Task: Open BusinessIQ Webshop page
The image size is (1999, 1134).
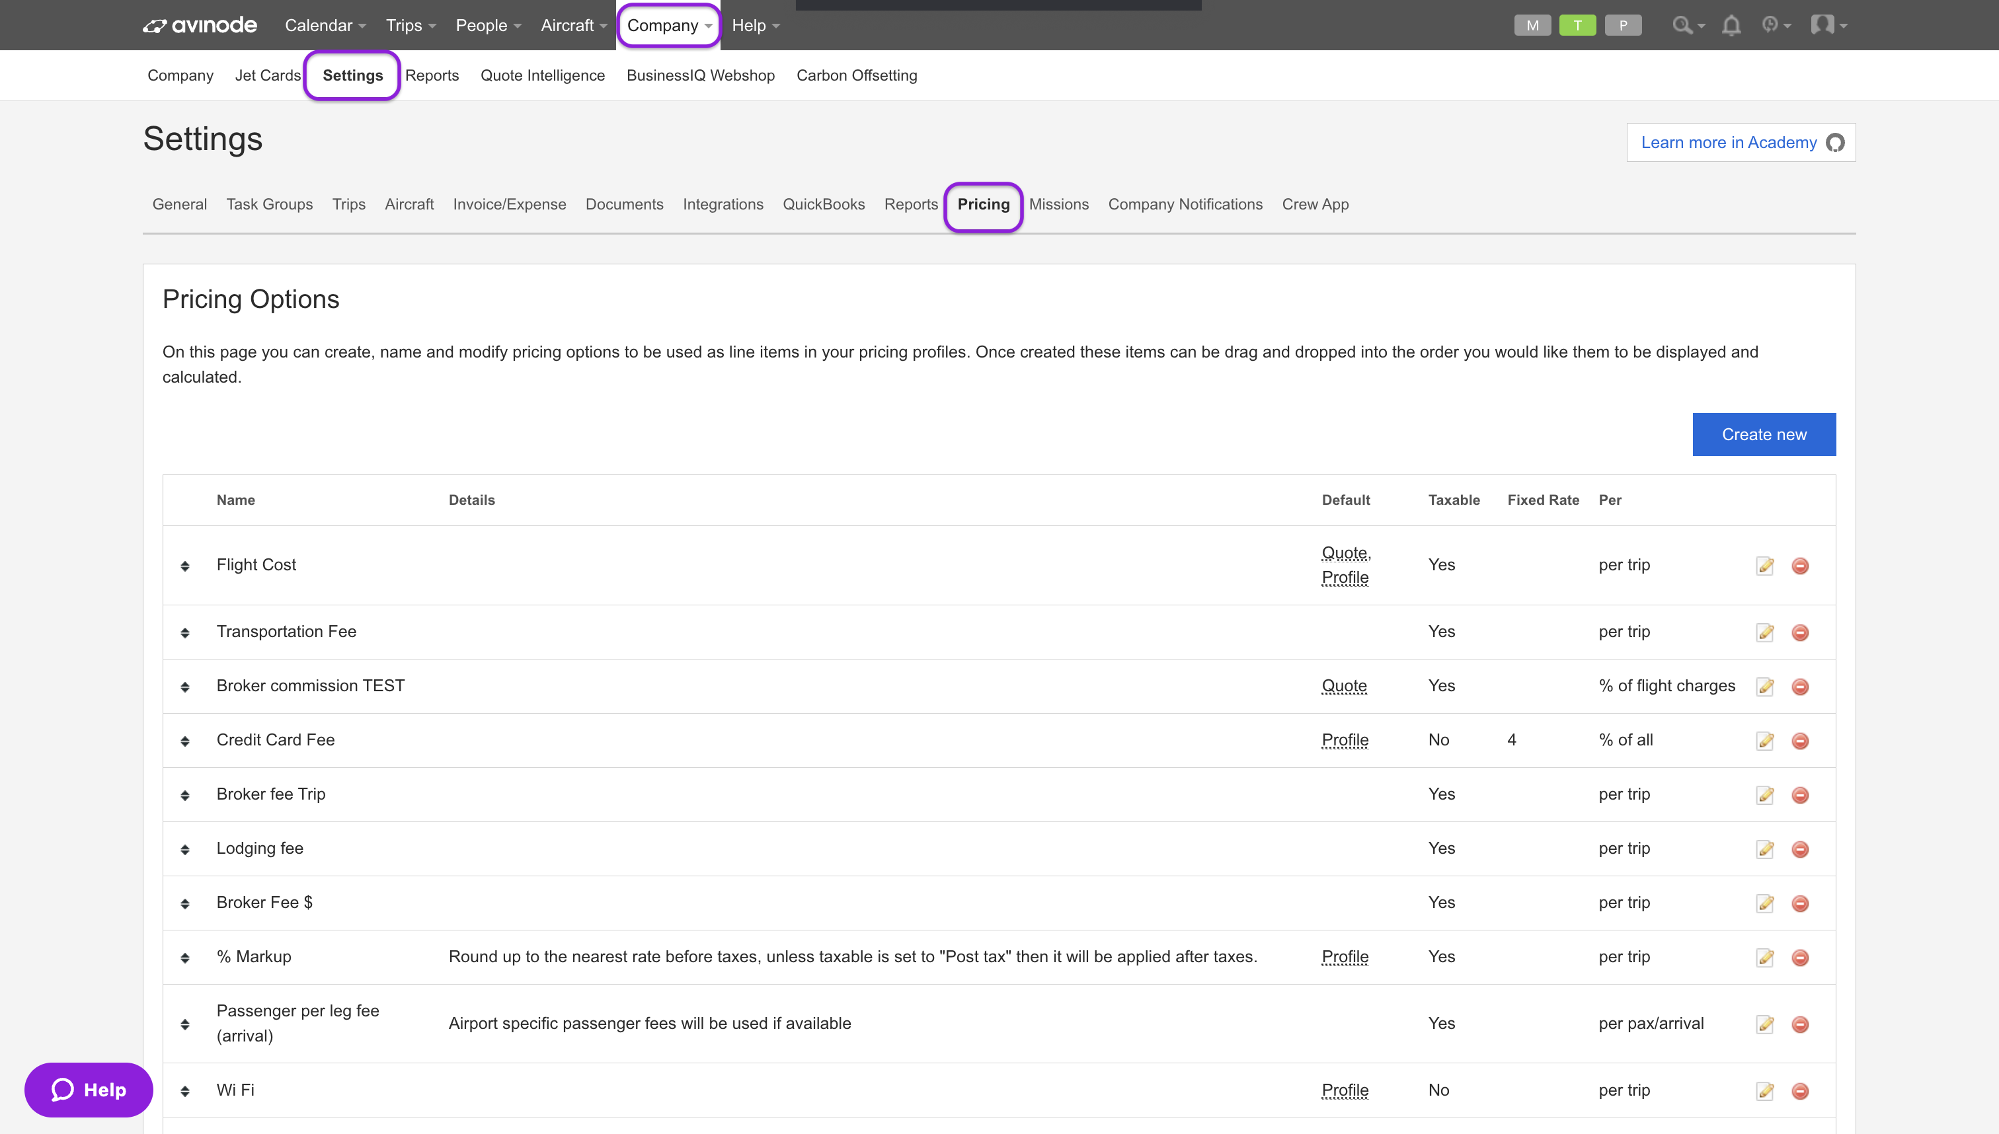Action: pyautogui.click(x=700, y=75)
